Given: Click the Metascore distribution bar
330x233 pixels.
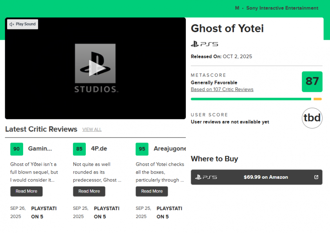Looking at the screenshot, I should [x=256, y=99].
